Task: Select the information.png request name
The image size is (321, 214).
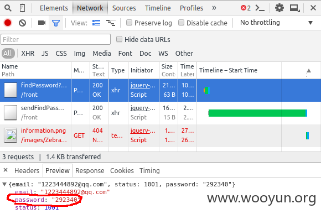Action: 43,131
